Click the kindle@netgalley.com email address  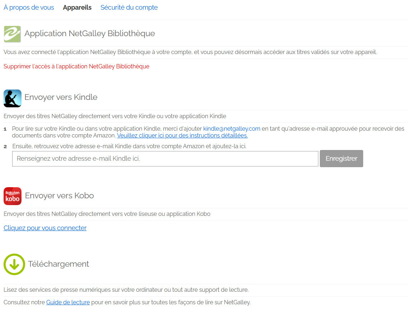[x=232, y=129]
